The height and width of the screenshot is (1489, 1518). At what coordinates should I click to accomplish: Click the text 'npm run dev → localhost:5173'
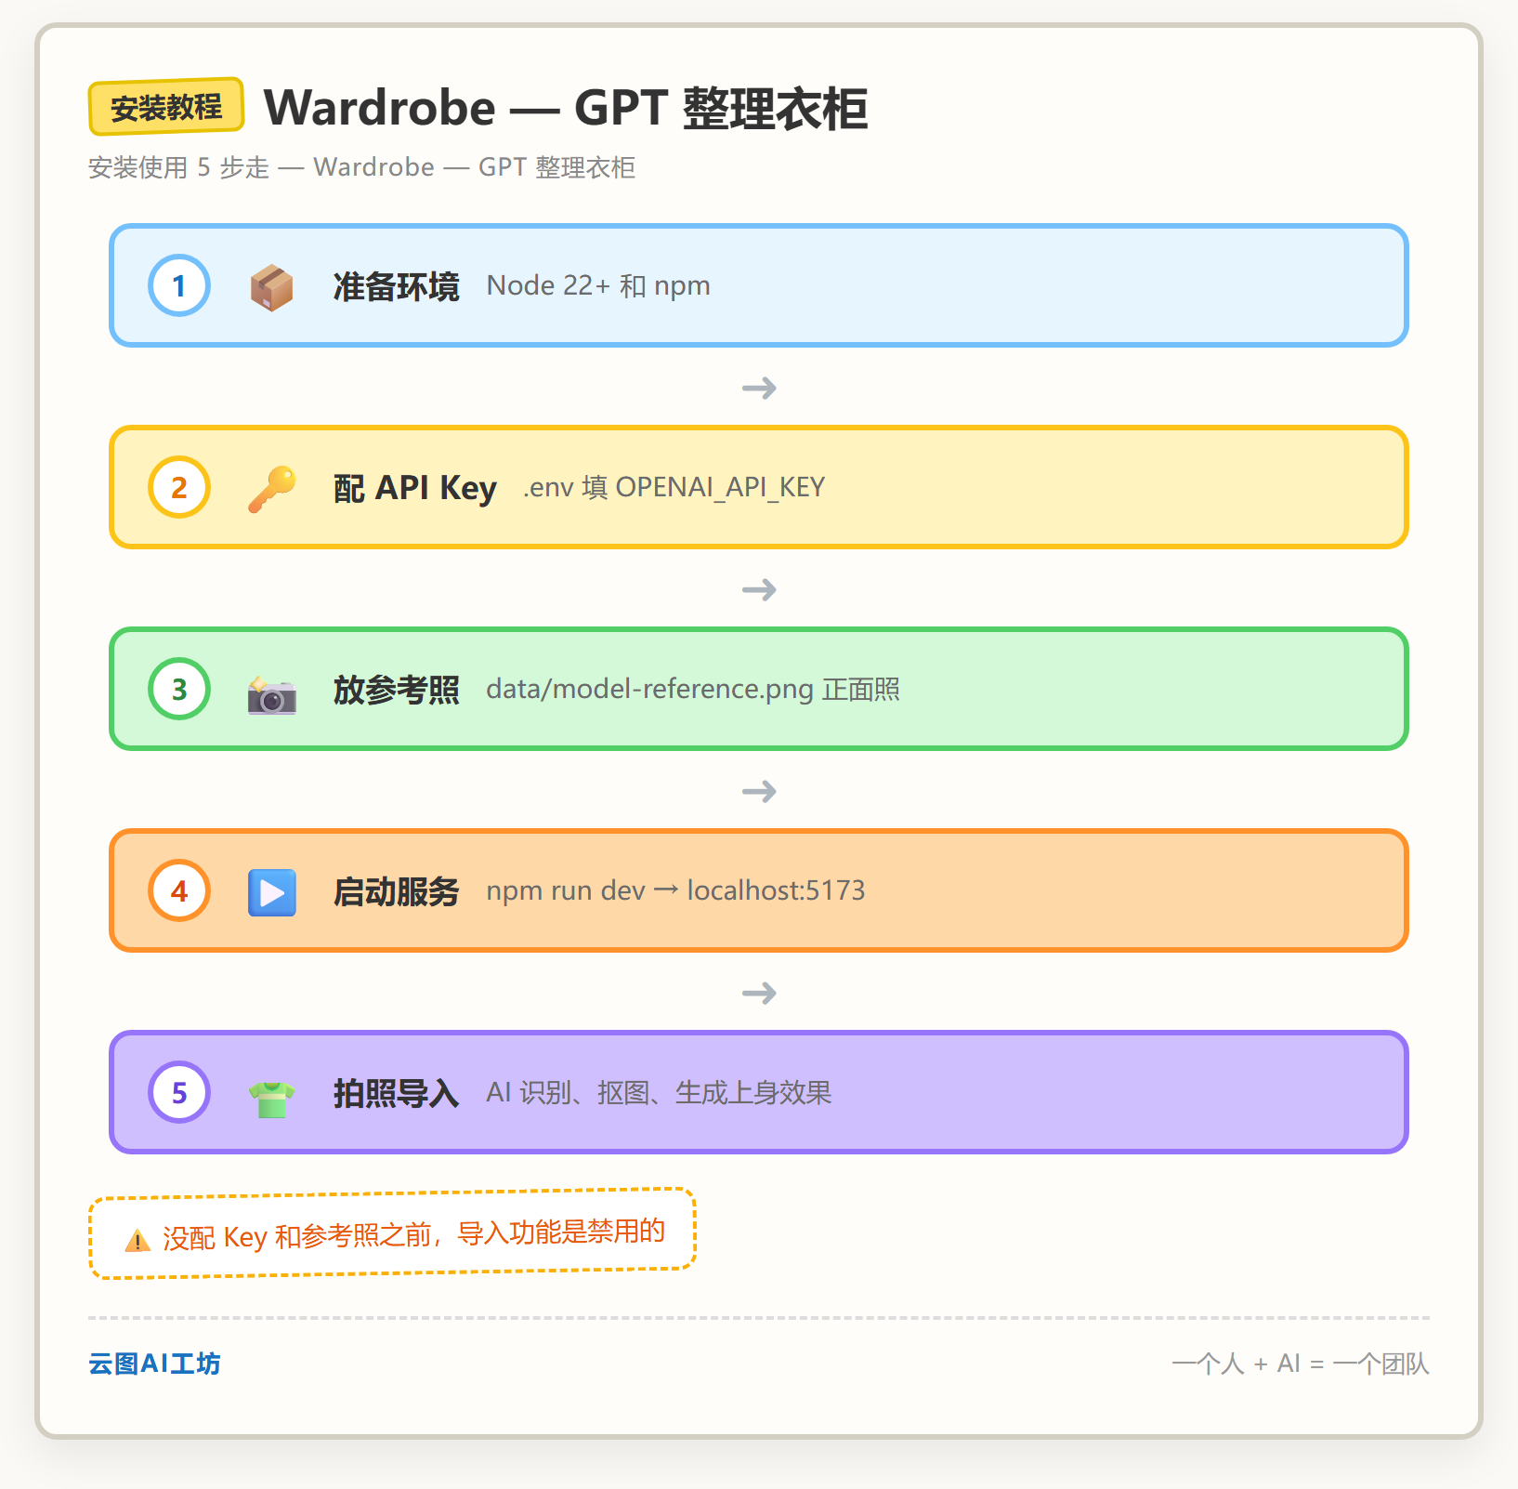pos(675,890)
